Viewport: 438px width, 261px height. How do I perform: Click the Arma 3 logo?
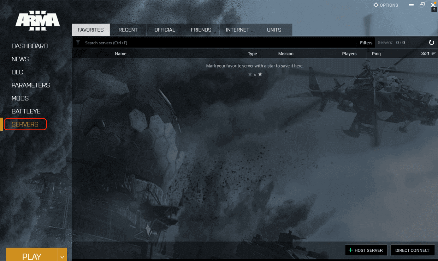click(x=37, y=20)
